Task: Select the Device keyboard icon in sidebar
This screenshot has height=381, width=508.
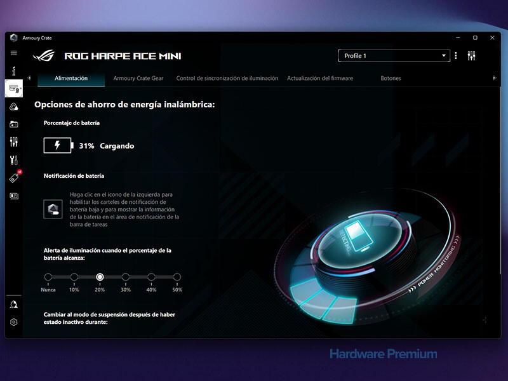Action: point(13,88)
